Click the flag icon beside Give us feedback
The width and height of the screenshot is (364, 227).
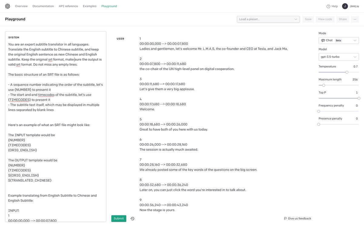(x=285, y=219)
